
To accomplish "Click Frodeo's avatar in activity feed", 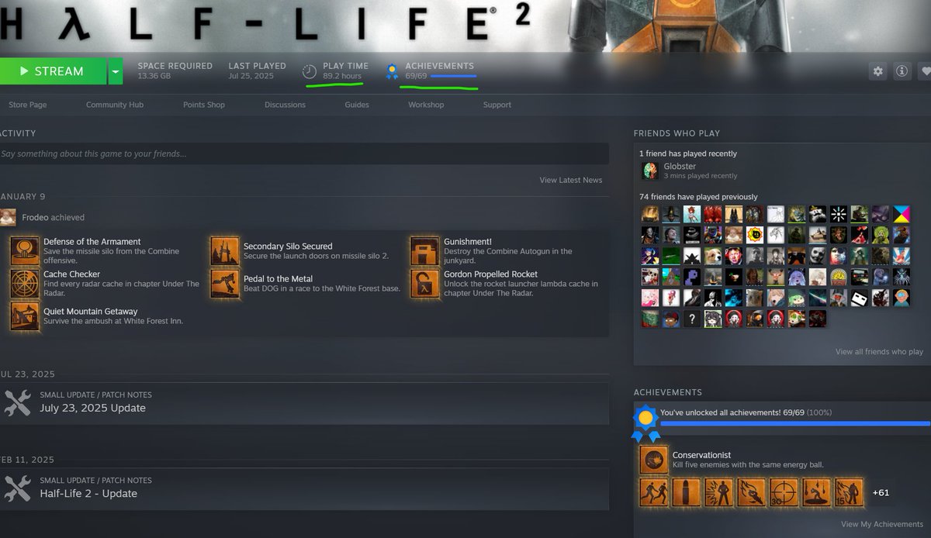I will (x=8, y=217).
